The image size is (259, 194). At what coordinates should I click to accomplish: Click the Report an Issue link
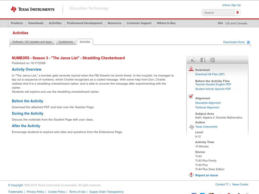click(207, 175)
